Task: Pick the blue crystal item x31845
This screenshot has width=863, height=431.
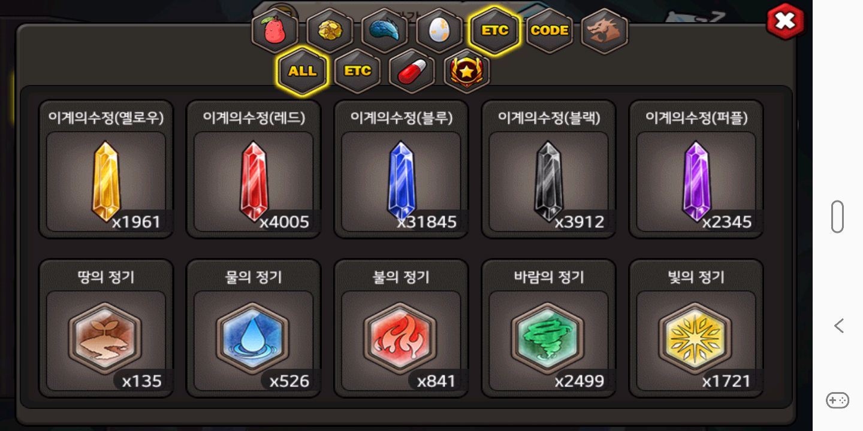Action: [x=401, y=169]
